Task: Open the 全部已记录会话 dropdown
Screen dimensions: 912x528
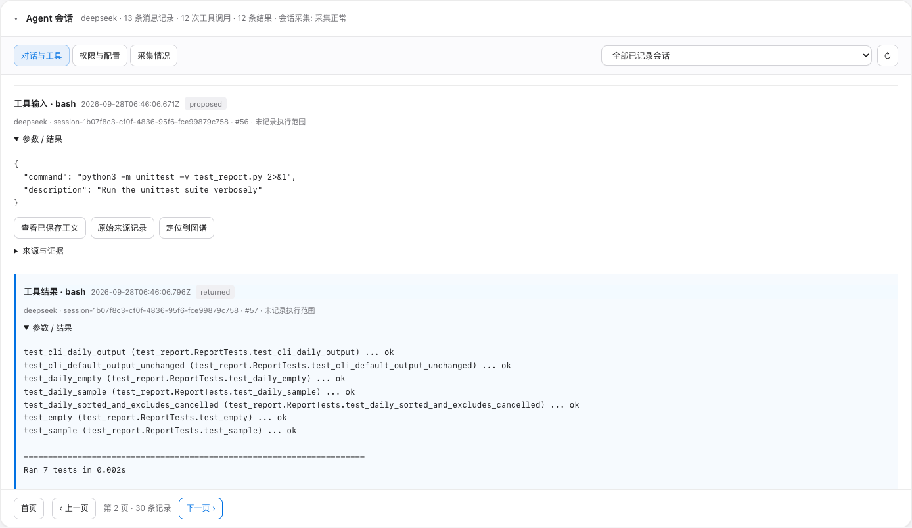Action: coord(736,56)
